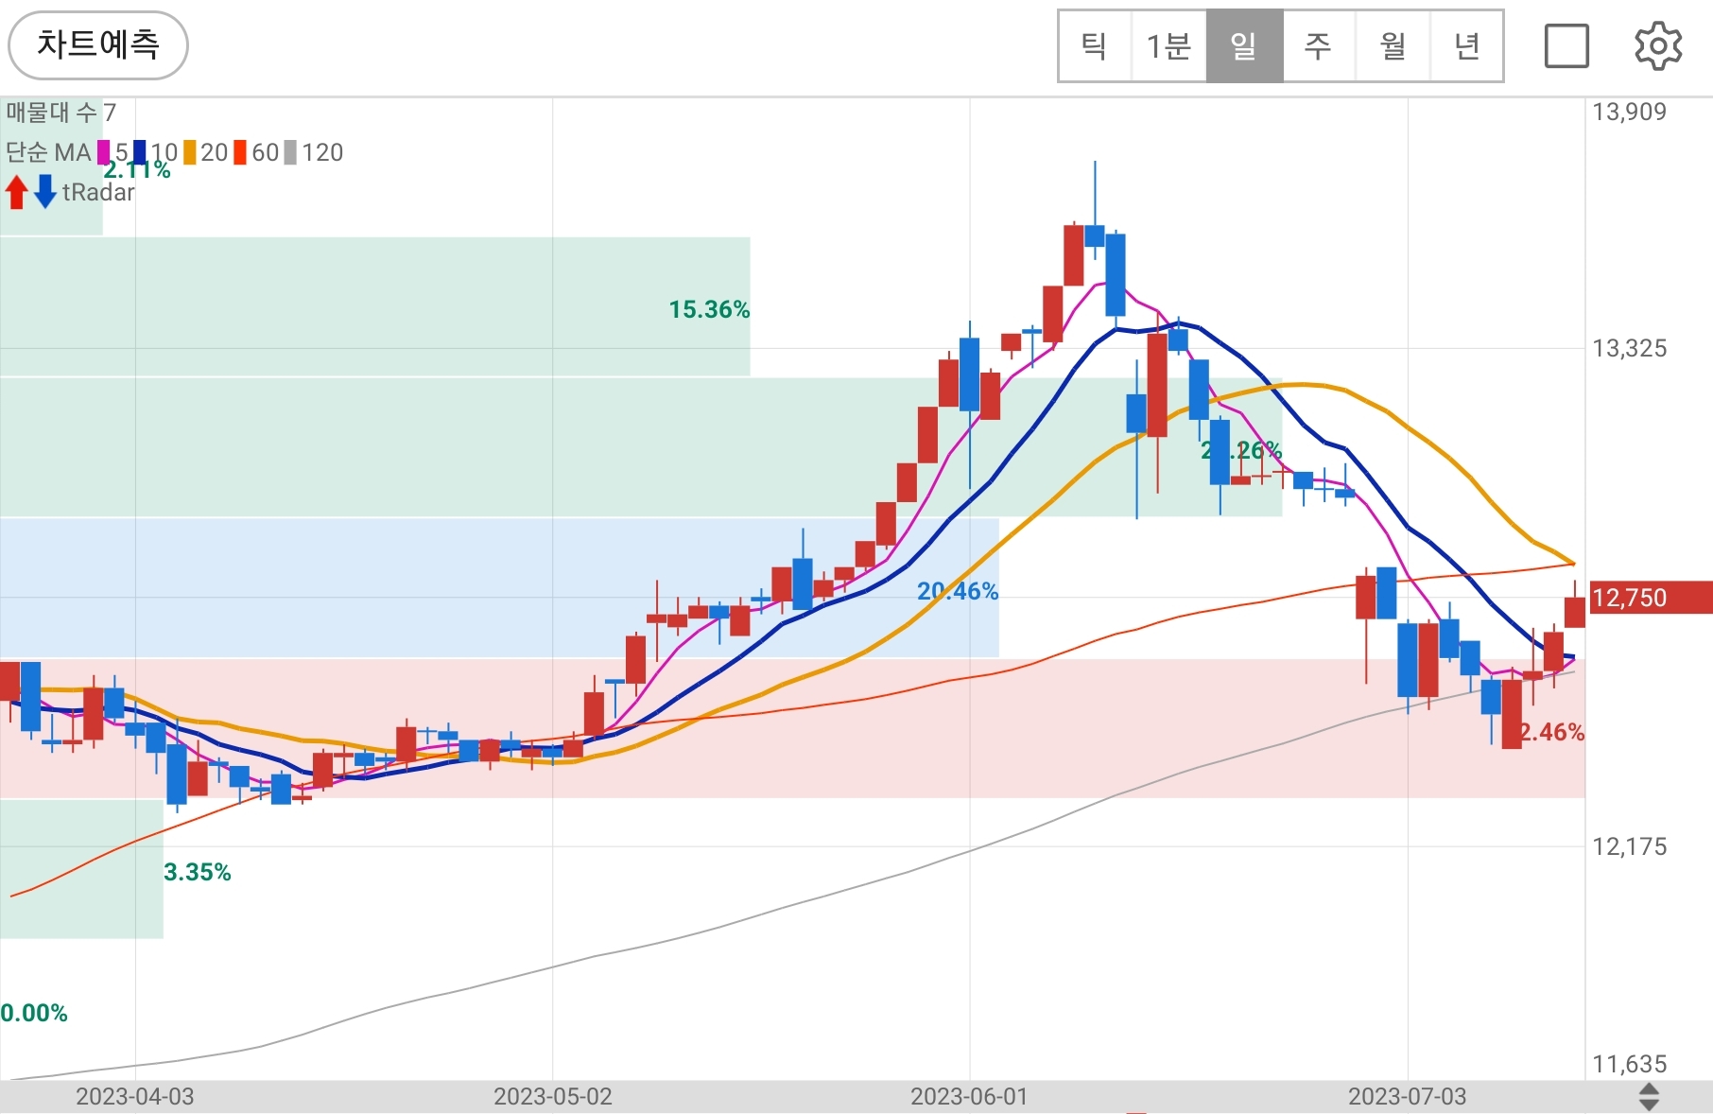
Task: Click the 3.35% volume profile label
Action: click(198, 872)
